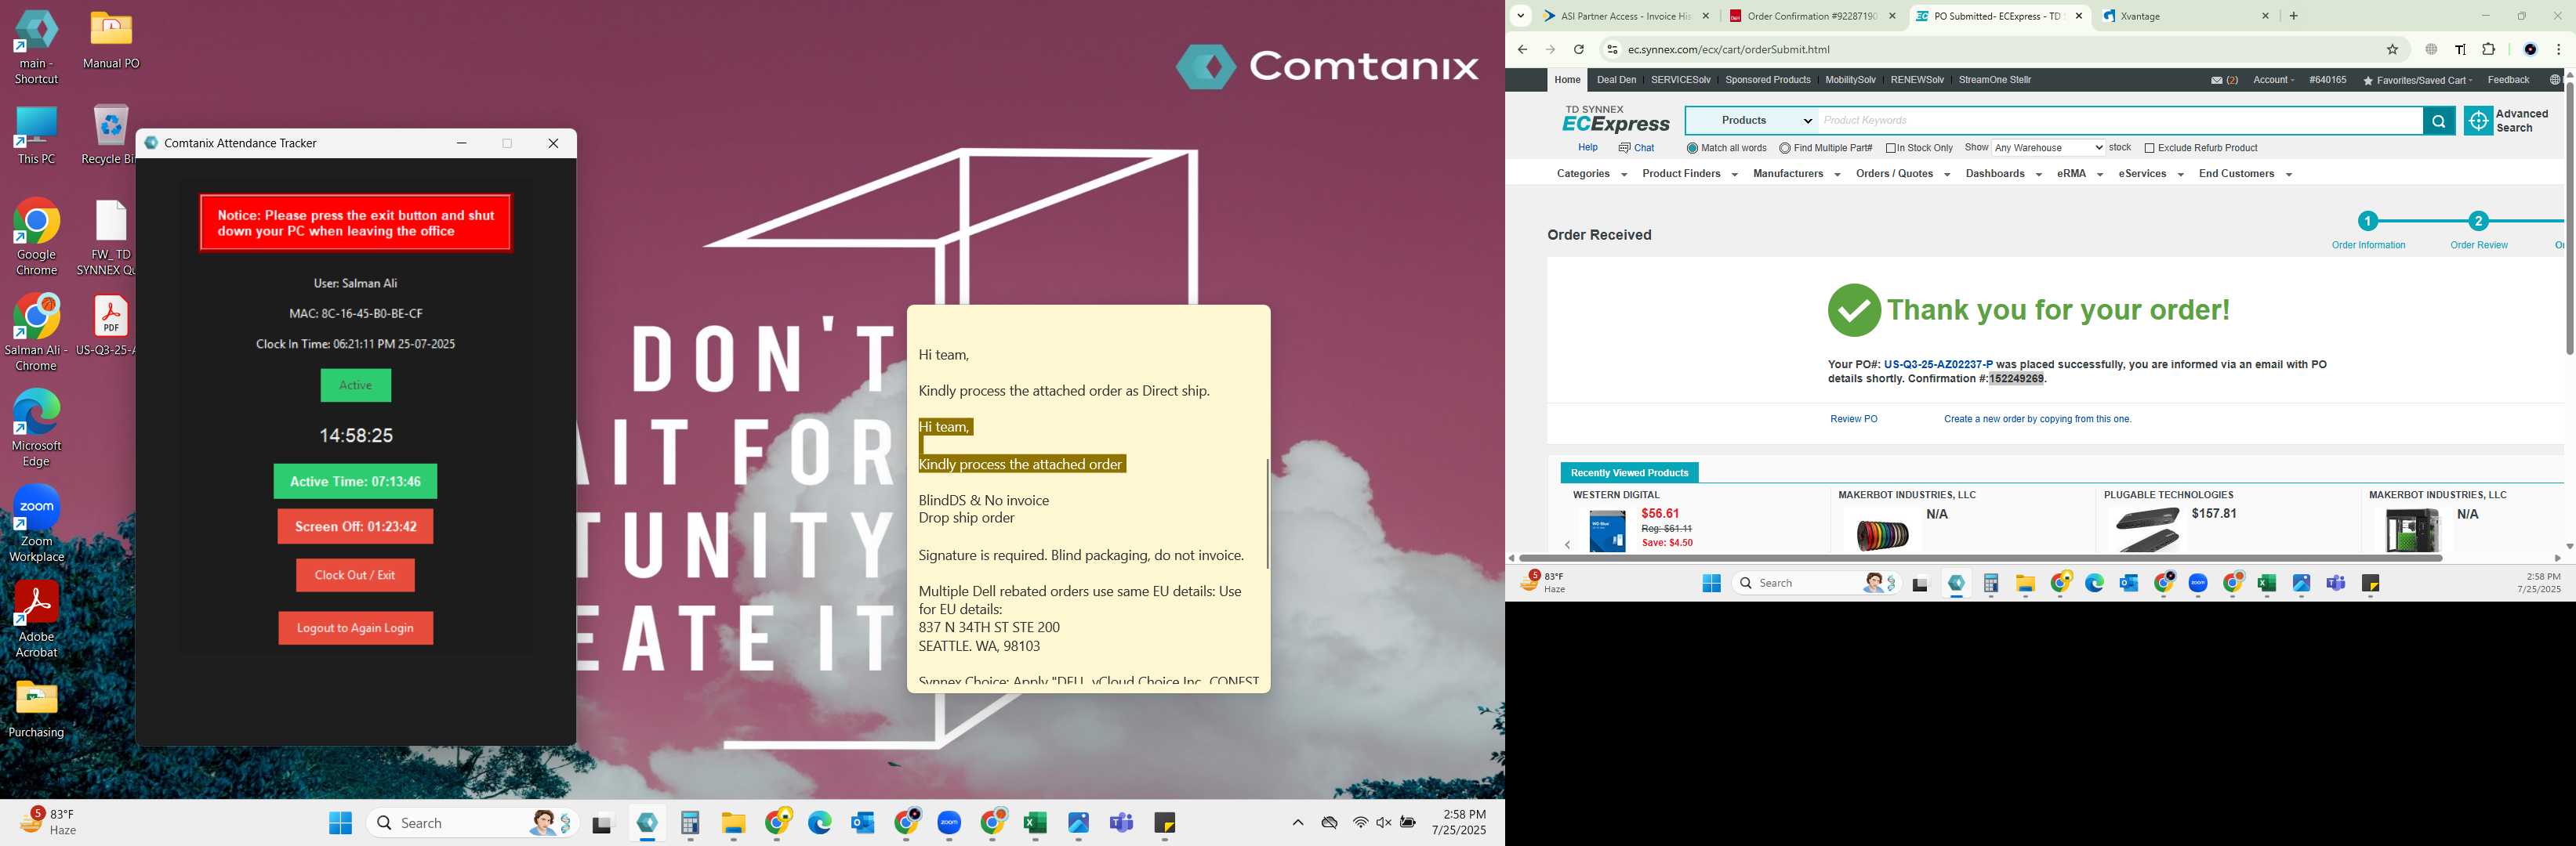Open Microsoft Edge desktop shortcut
The image size is (2576, 846).
[37, 428]
